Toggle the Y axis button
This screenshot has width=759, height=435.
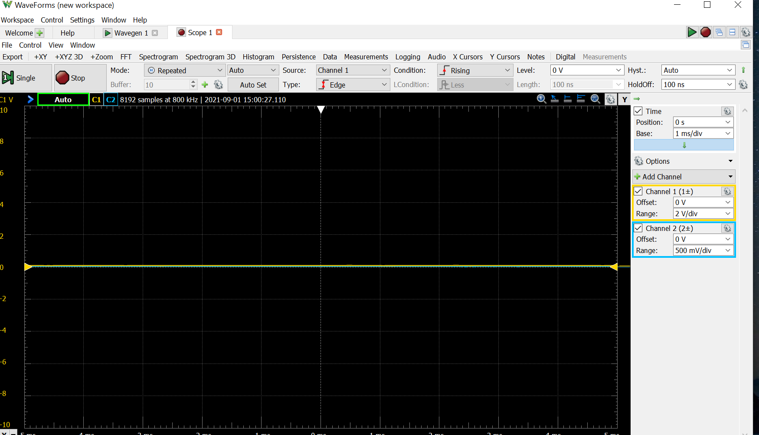[x=625, y=100]
